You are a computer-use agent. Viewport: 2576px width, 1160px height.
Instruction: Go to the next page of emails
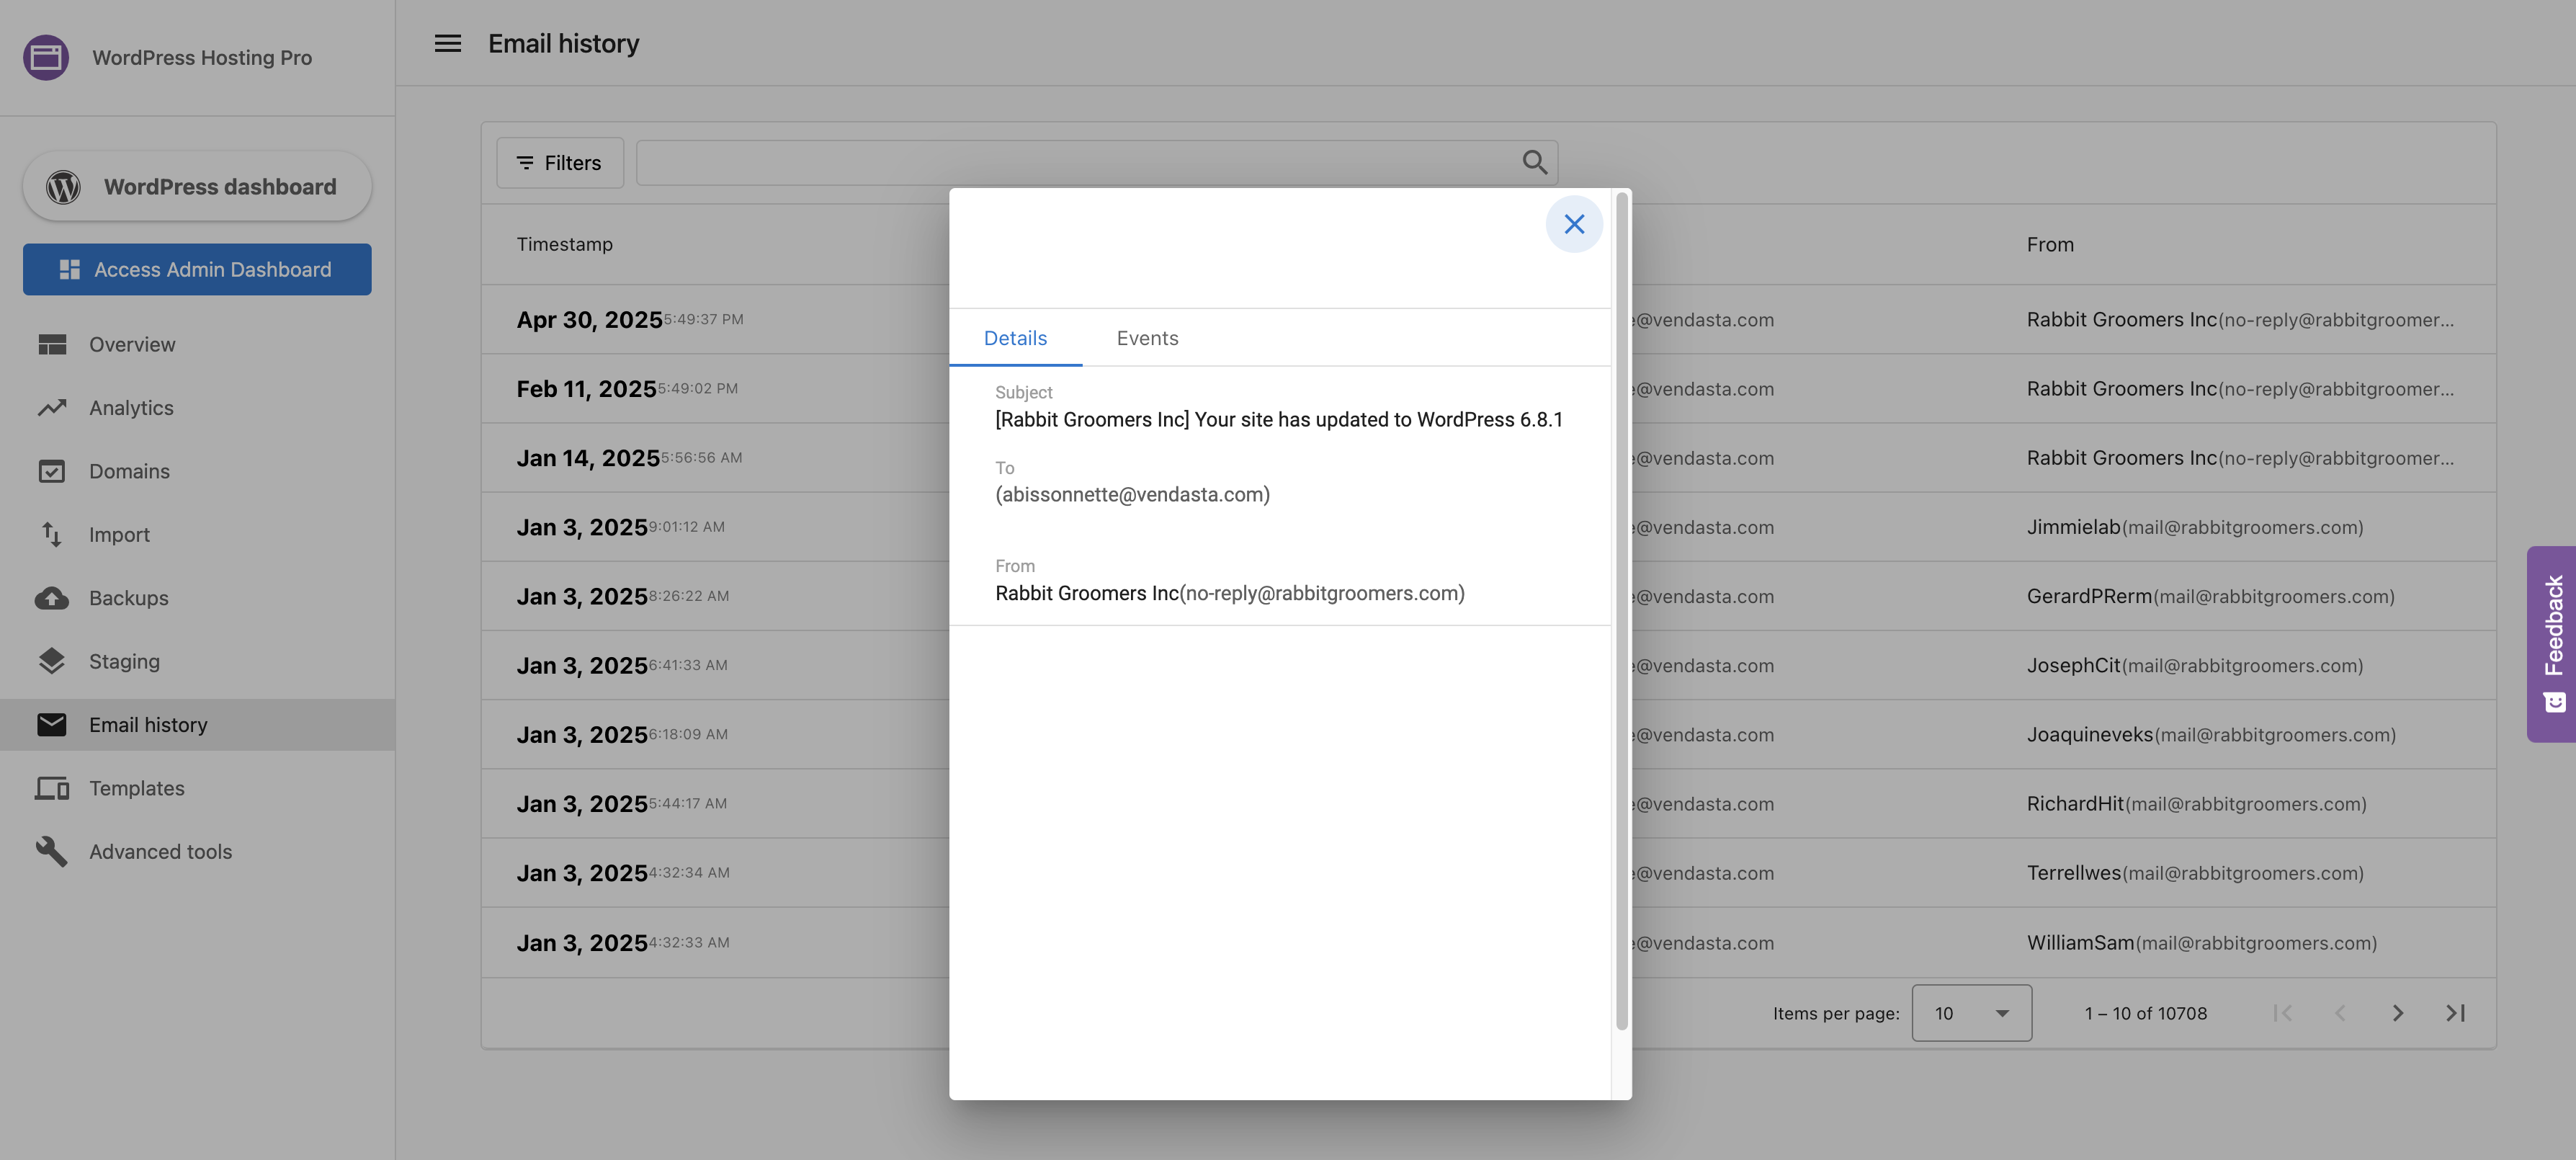[x=2397, y=1013]
